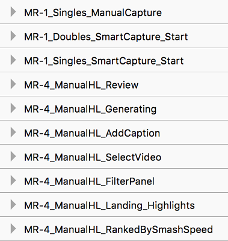228x241 pixels.
Task: Expand MR-1_Singles_SmartCapture_Start disclosure triangle
Action: coord(13,60)
